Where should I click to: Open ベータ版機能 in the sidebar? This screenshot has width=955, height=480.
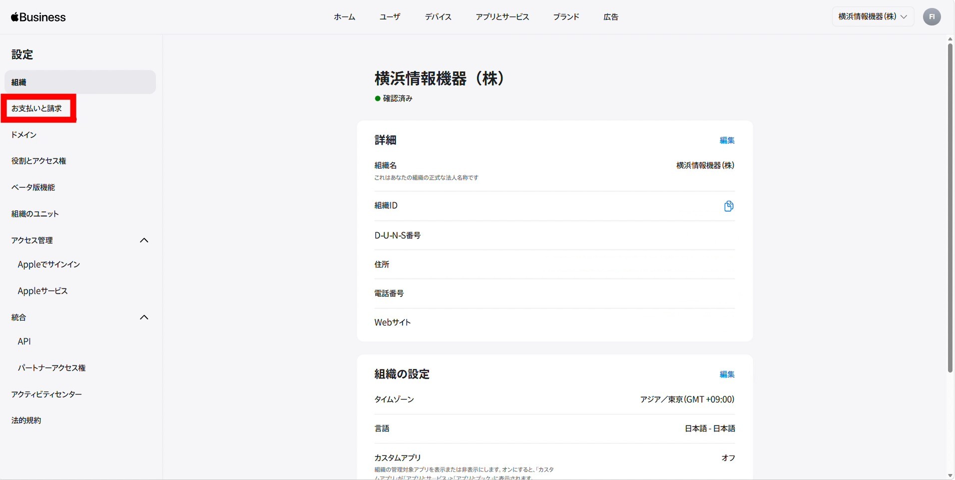click(x=33, y=187)
